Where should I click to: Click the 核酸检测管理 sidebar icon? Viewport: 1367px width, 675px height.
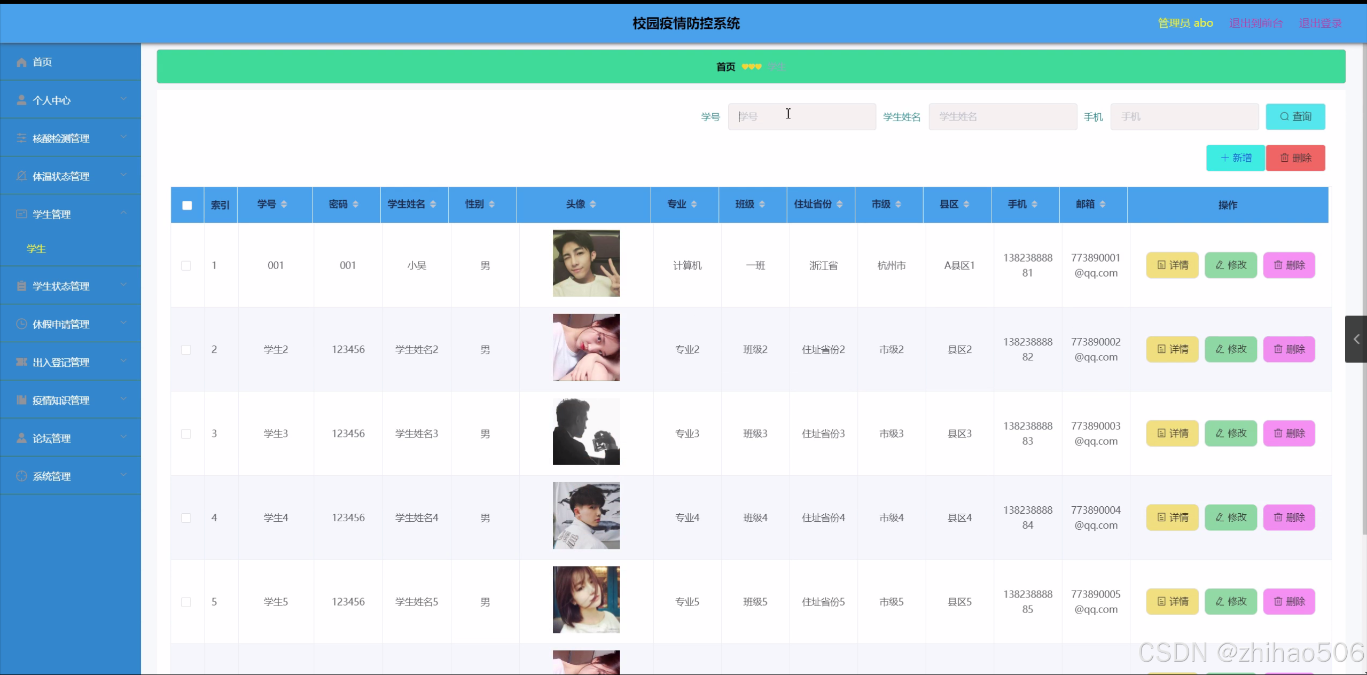(21, 138)
